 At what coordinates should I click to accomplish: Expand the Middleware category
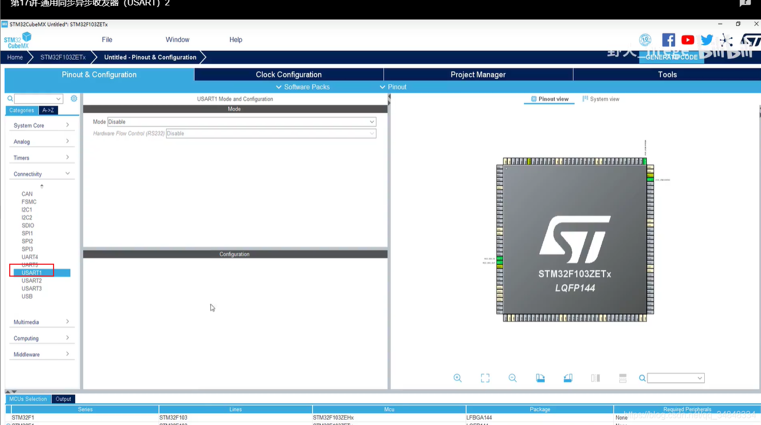[42, 354]
